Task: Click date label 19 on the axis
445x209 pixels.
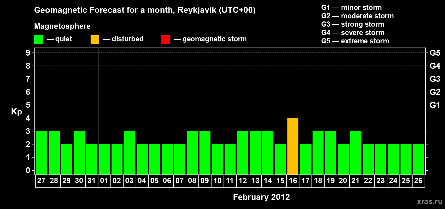Action: pos(331,181)
